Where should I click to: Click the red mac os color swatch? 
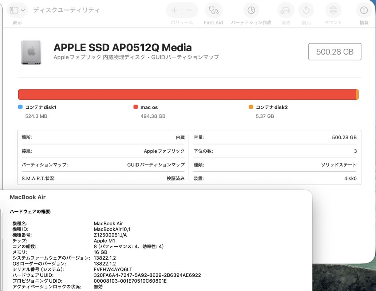136,107
